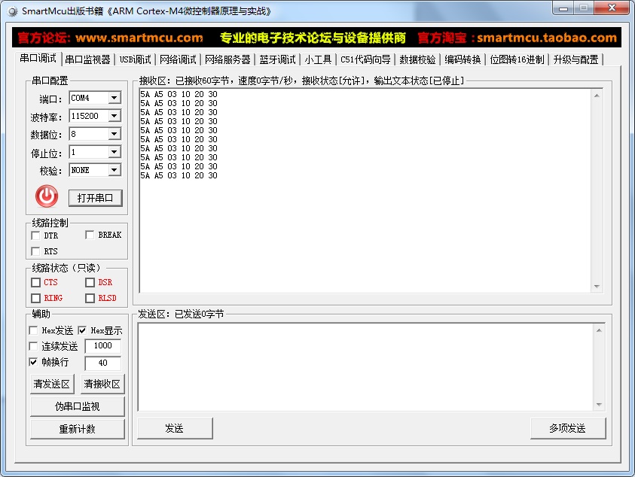The width and height of the screenshot is (635, 477).
Task: Click the 重新计数 button
Action: coord(77,429)
